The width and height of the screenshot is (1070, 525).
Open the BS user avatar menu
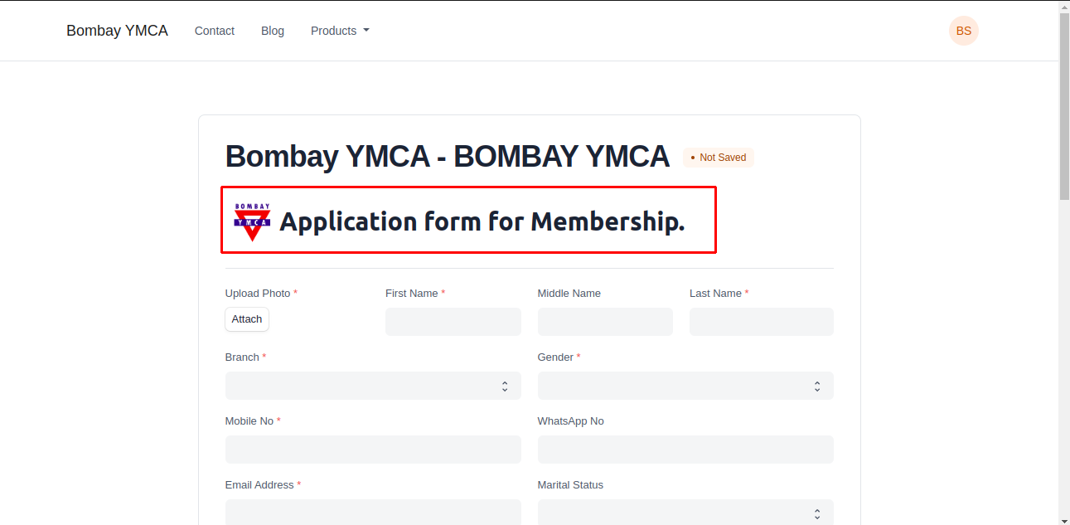point(963,31)
